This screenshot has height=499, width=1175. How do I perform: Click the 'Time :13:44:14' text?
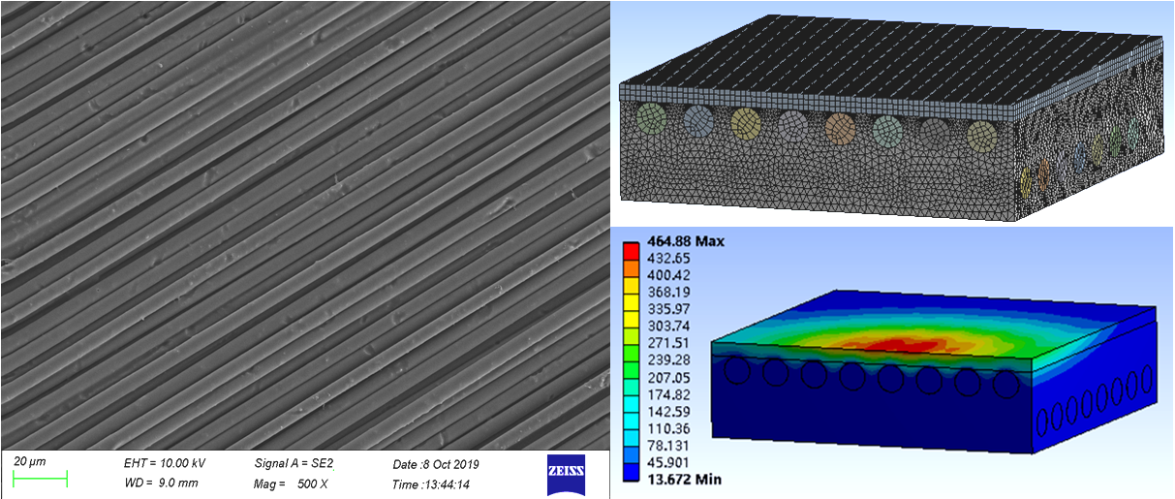pyautogui.click(x=431, y=483)
